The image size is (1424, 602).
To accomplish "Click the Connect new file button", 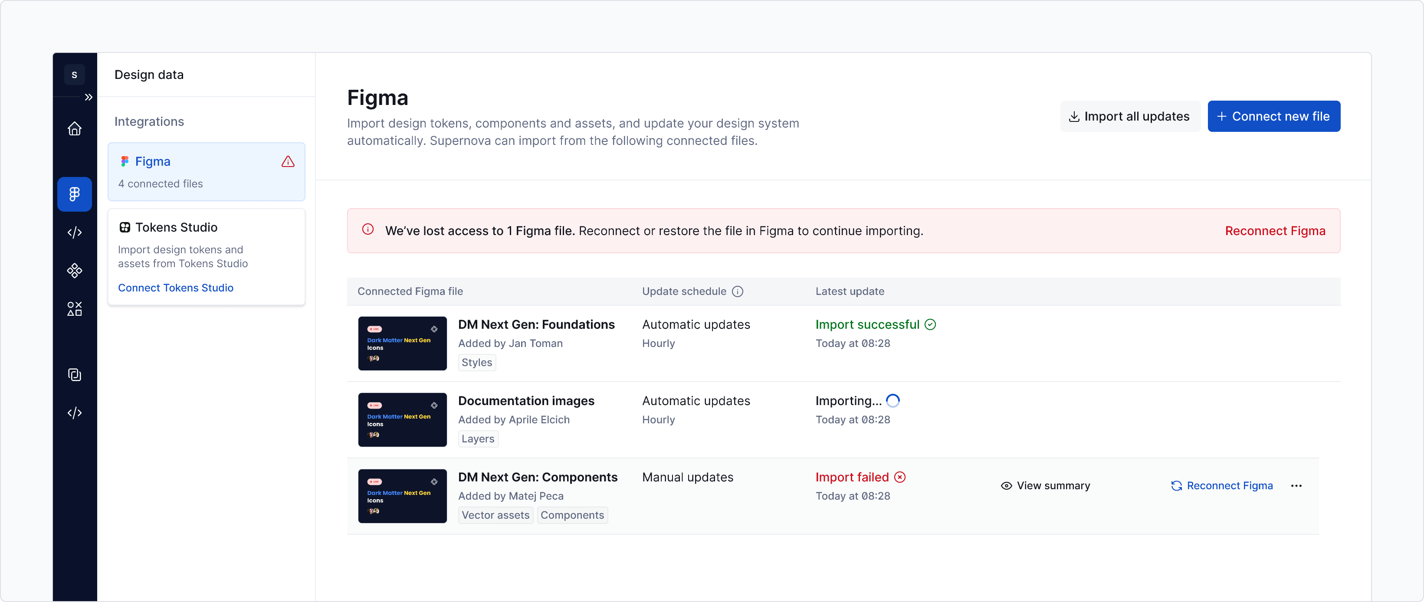I will (1273, 116).
